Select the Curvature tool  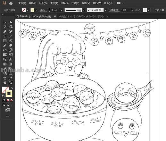(x=11, y=31)
